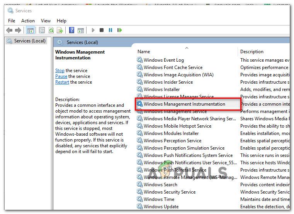The height and width of the screenshot is (214, 294).
Task: Click the gear icon beside Windows Event Log
Action: 140,60
